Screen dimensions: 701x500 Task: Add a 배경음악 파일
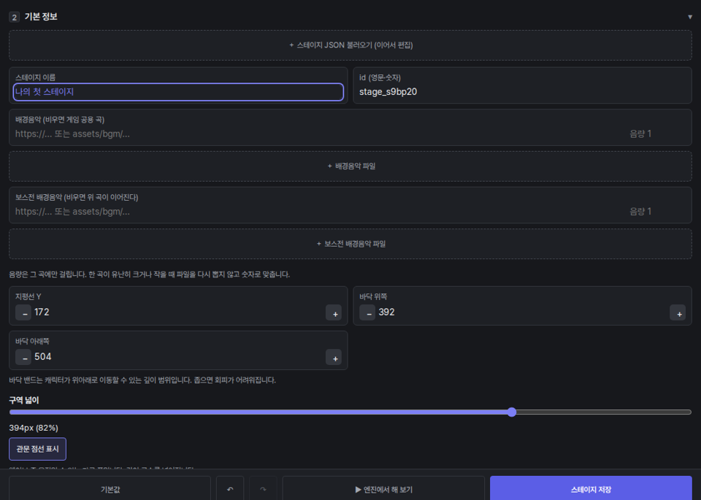tap(350, 166)
